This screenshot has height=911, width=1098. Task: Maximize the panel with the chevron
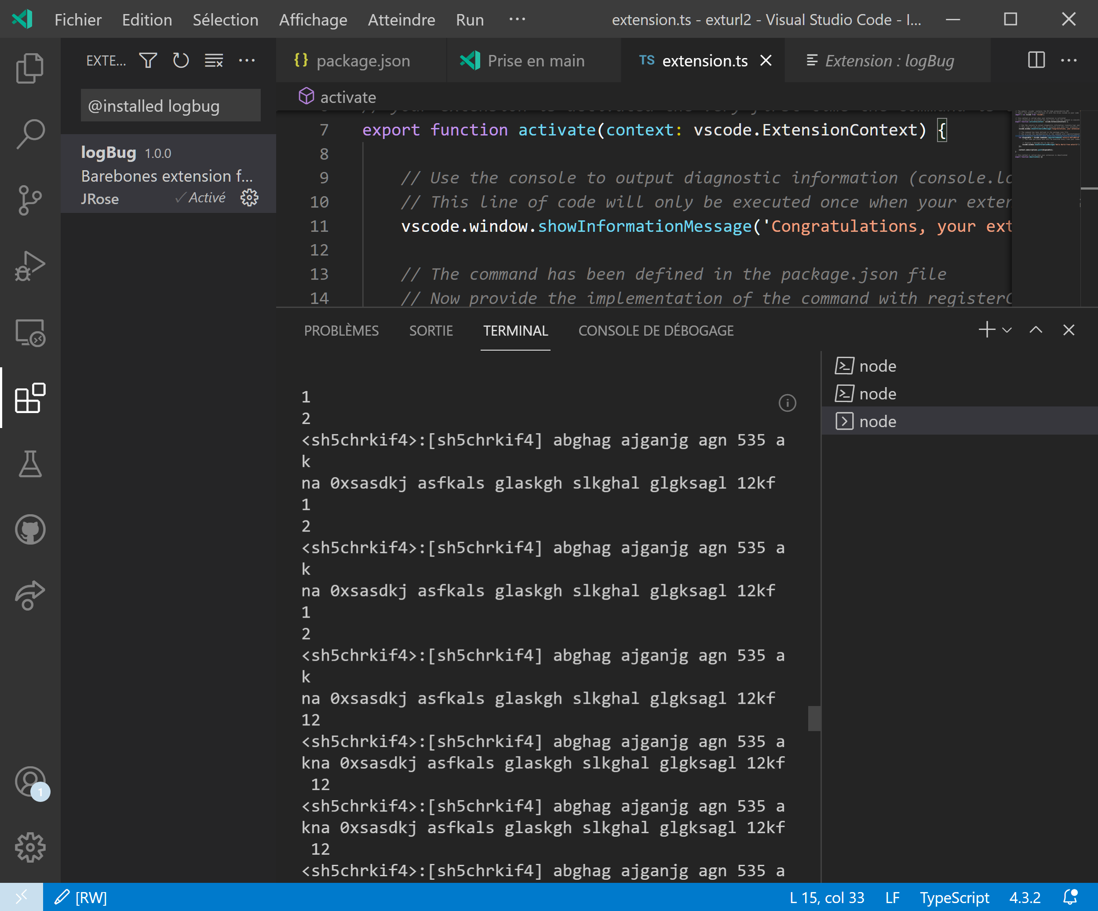click(x=1035, y=330)
